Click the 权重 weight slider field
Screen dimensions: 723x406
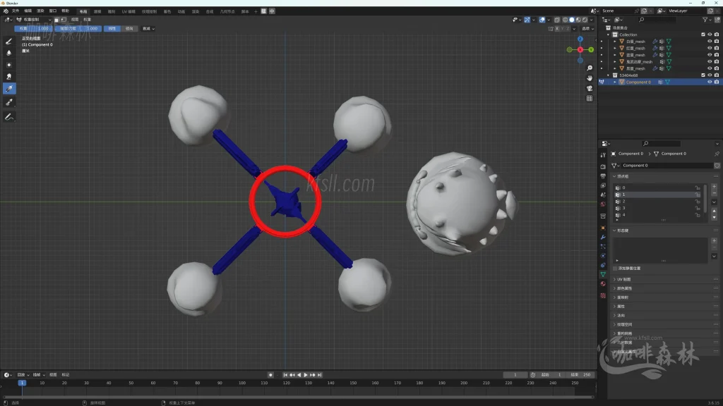click(x=32, y=29)
